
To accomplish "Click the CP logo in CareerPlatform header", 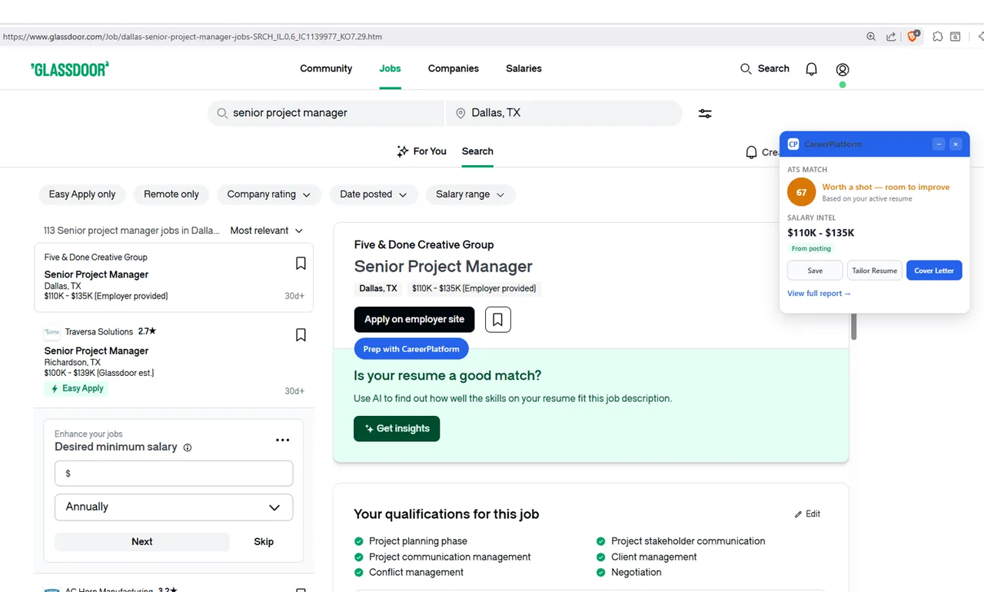I will coord(793,144).
